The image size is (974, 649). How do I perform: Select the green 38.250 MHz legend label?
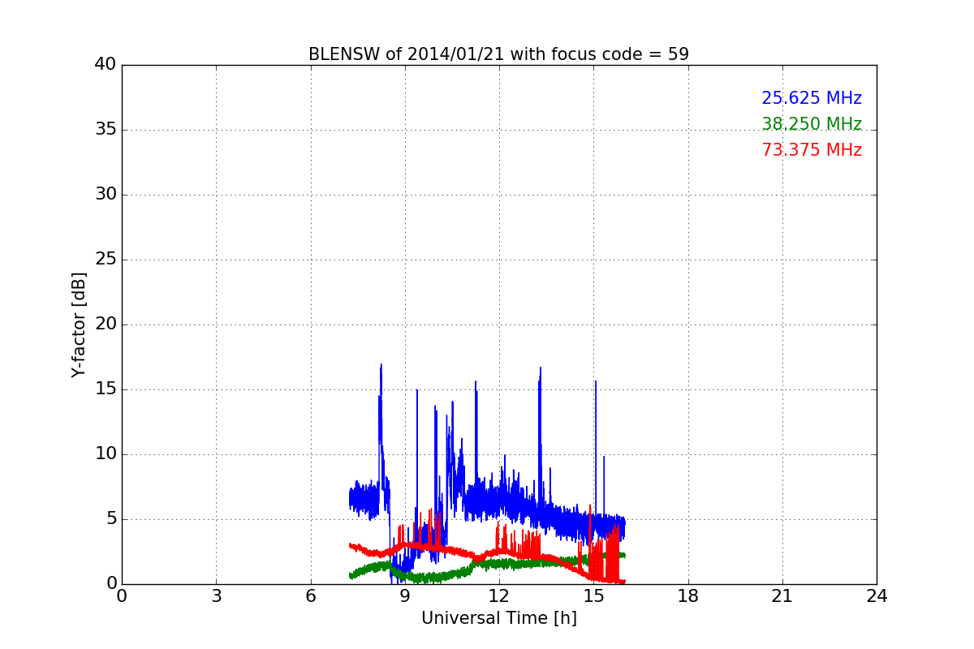tap(812, 124)
